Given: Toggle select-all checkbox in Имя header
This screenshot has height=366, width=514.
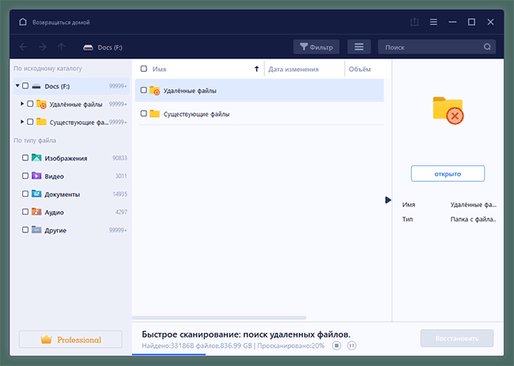Looking at the screenshot, I should [x=144, y=69].
